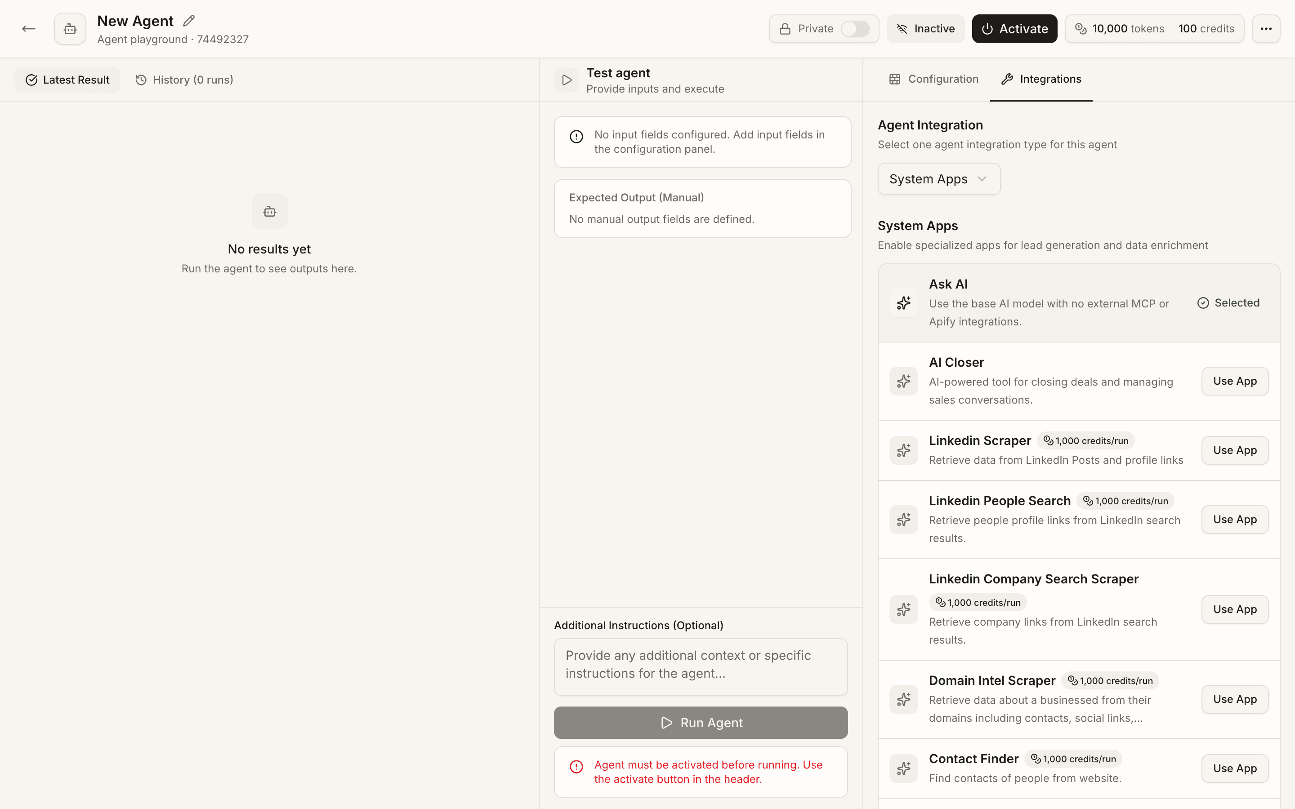Viewport: 1295px width, 809px height.
Task: Click the info icon in the no input fields notice
Action: 576,137
